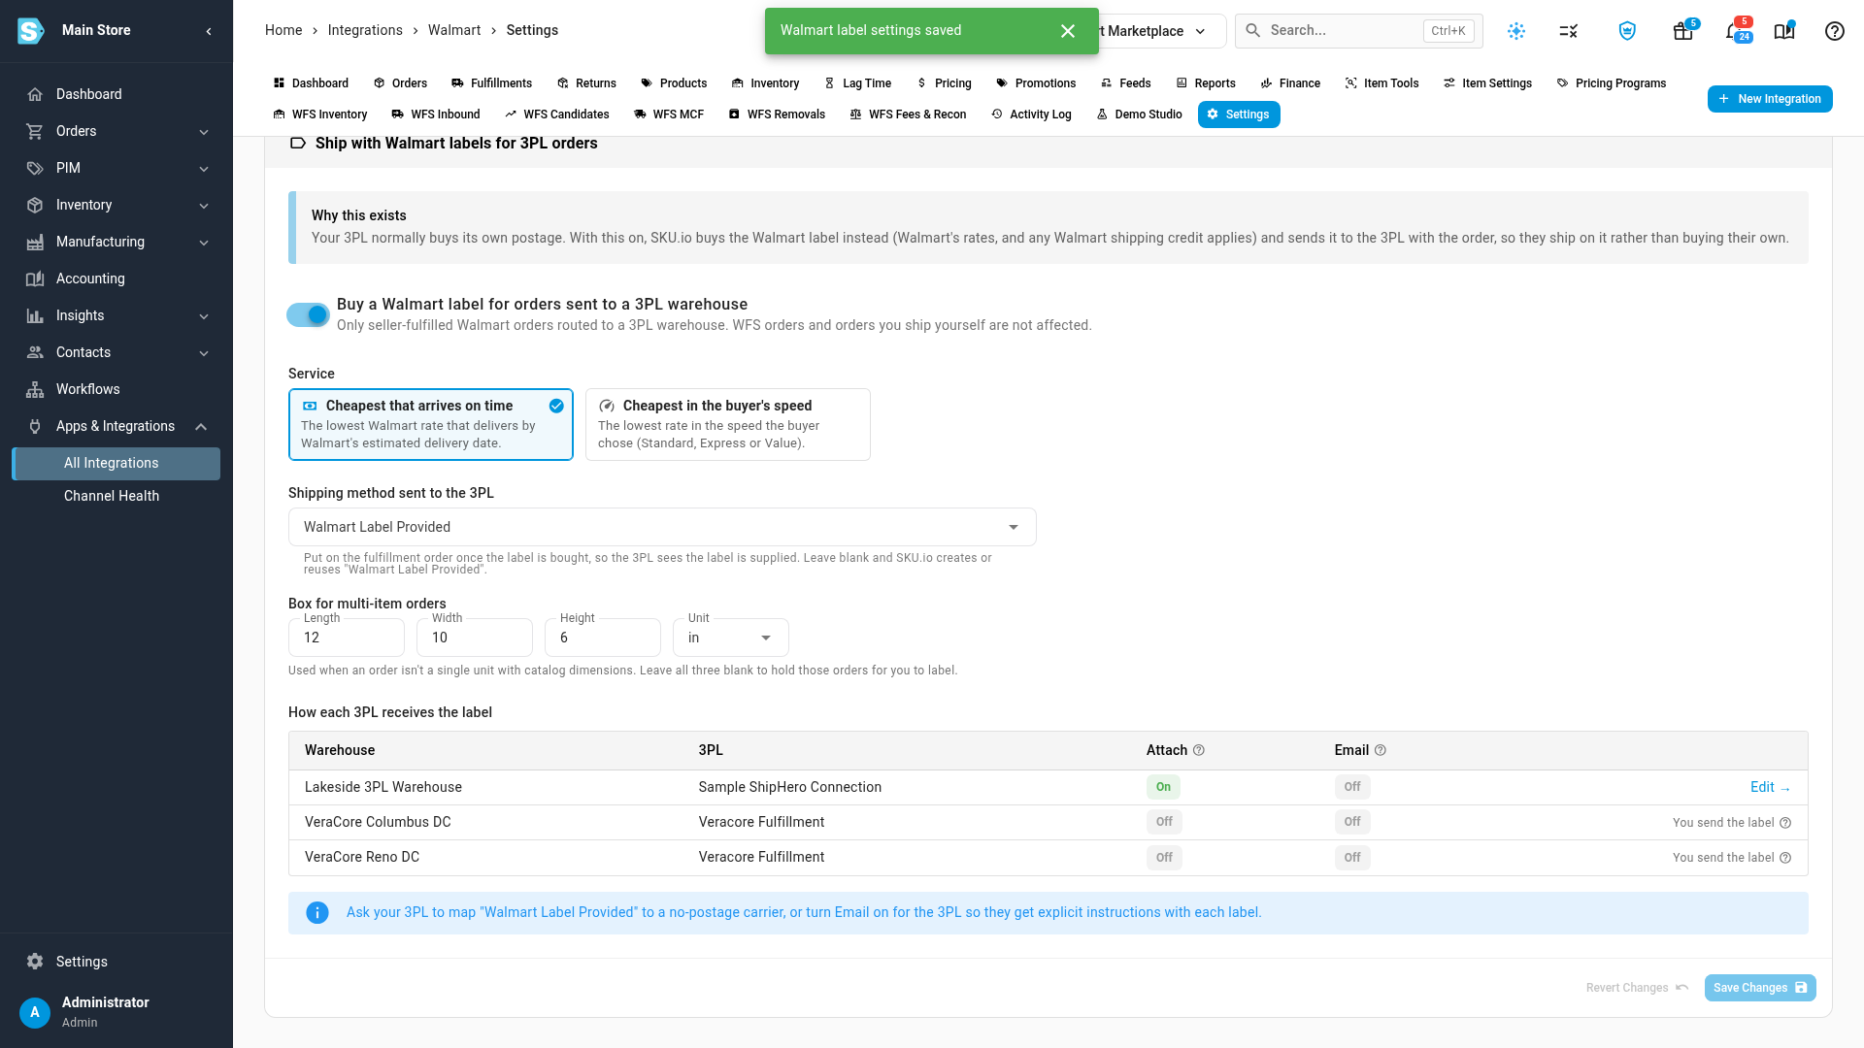Click the Search box in header

pos(1359,31)
